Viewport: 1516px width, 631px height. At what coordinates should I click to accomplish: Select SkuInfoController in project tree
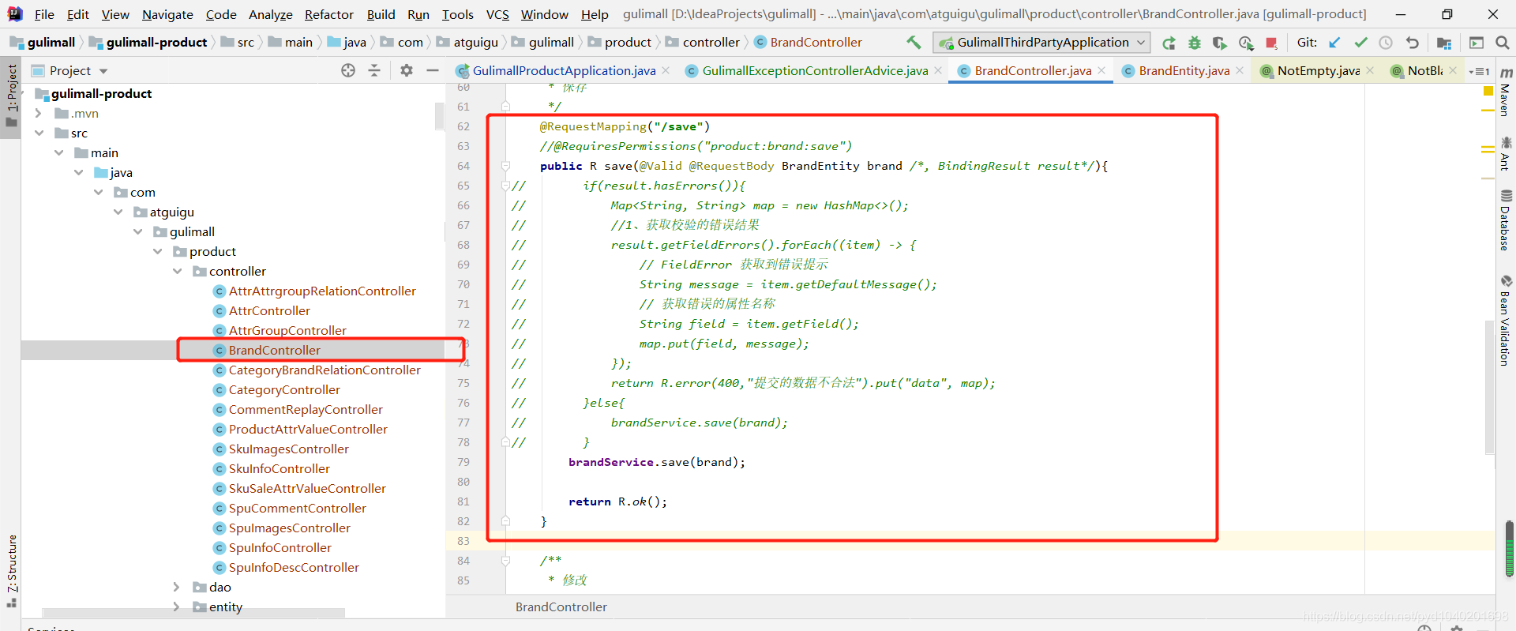coord(280,469)
